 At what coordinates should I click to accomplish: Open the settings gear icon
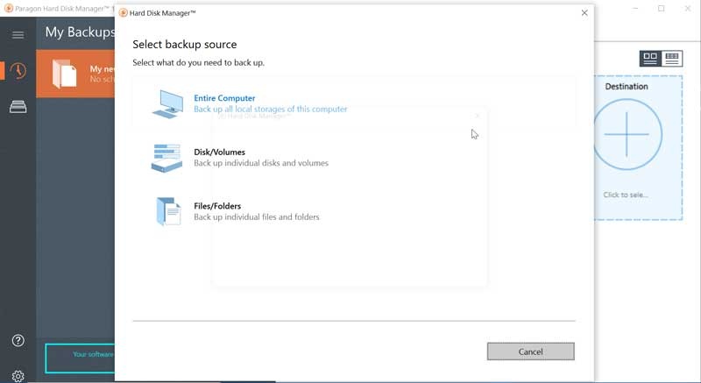pyautogui.click(x=18, y=375)
